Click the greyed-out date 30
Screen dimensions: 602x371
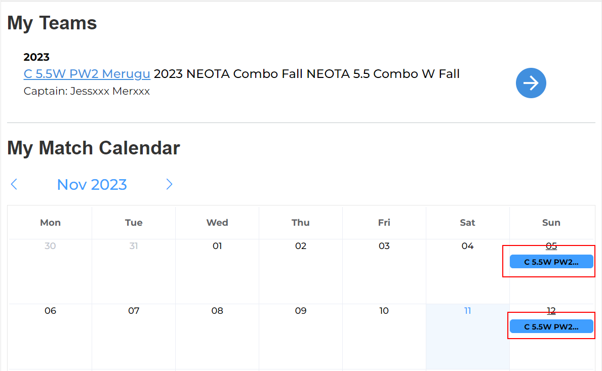(50, 246)
